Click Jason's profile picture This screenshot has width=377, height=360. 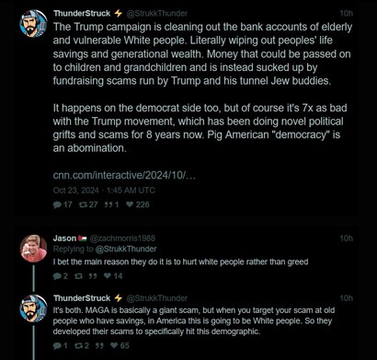(x=33, y=249)
